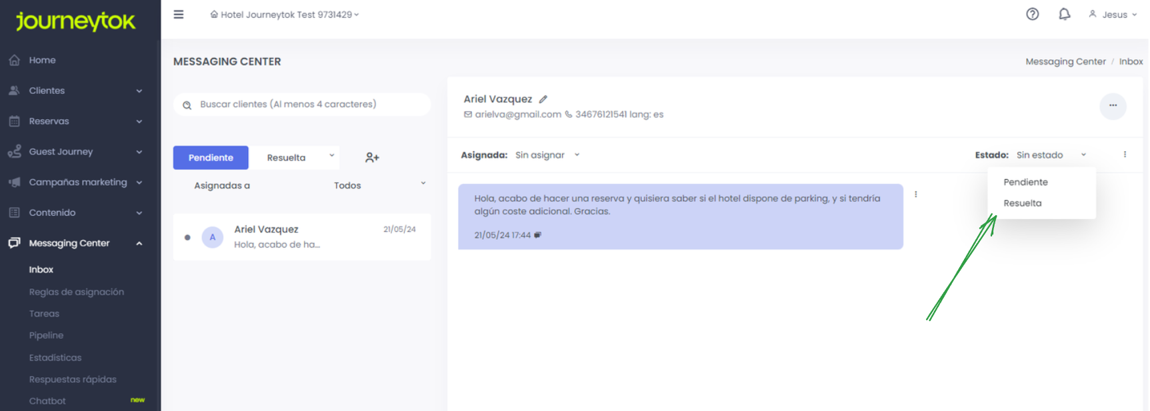The height and width of the screenshot is (411, 1150).
Task: Click vertical dots next to Estado dropdown
Action: [x=1125, y=155]
